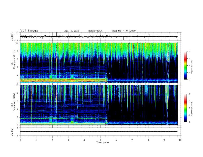Click the ch.2 spectrogram panel

point(99,105)
